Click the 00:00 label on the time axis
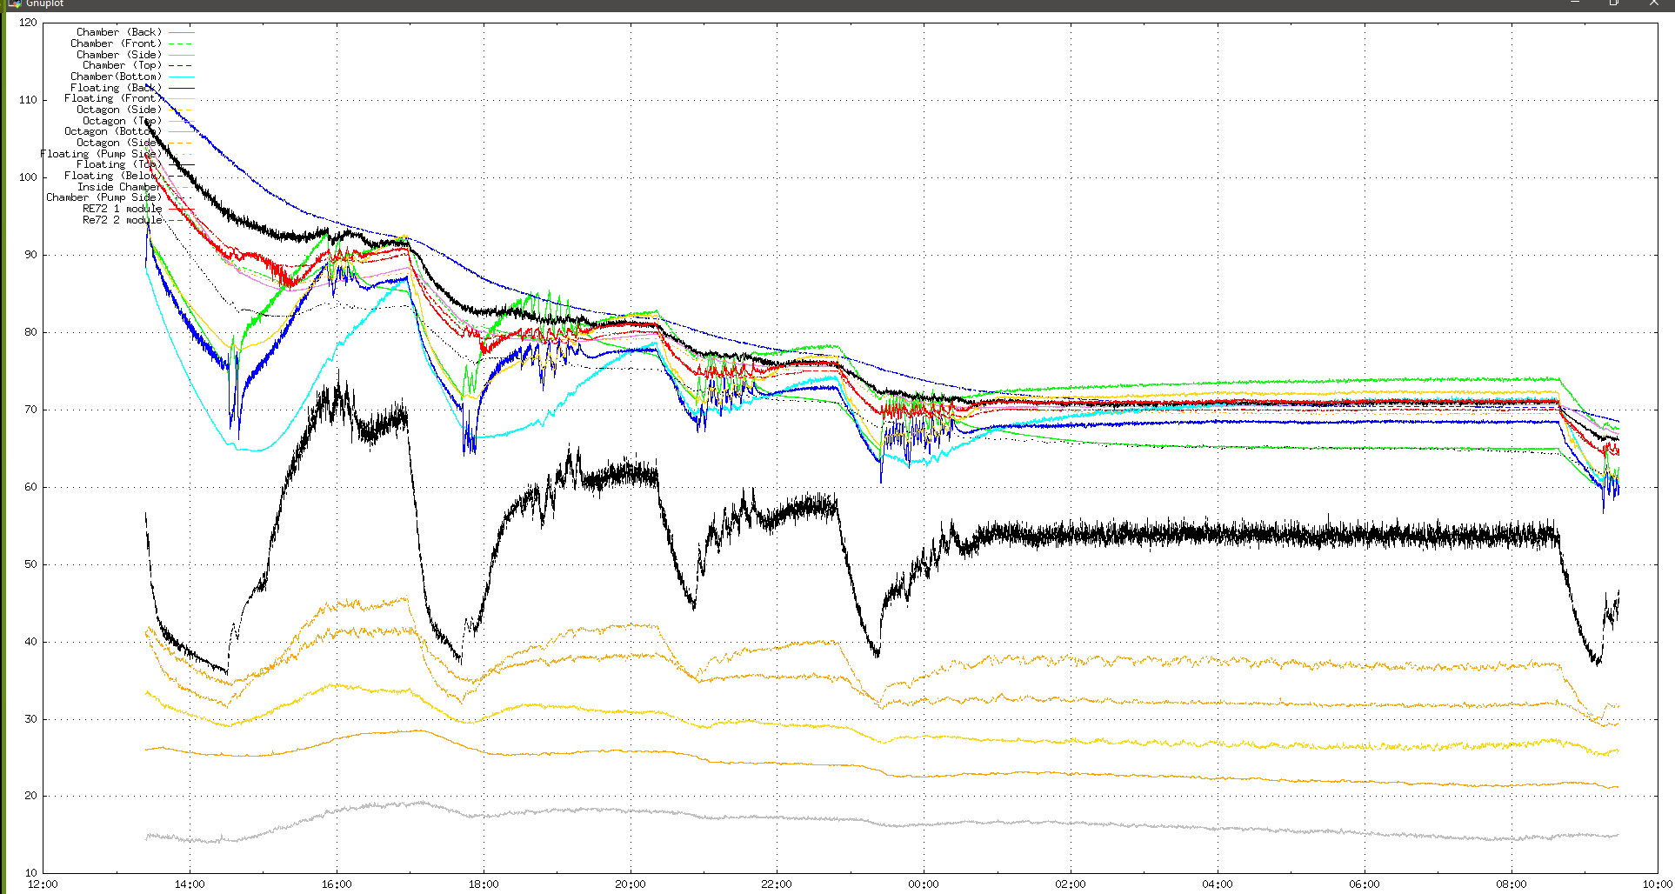This screenshot has width=1675, height=894. pyautogui.click(x=923, y=884)
